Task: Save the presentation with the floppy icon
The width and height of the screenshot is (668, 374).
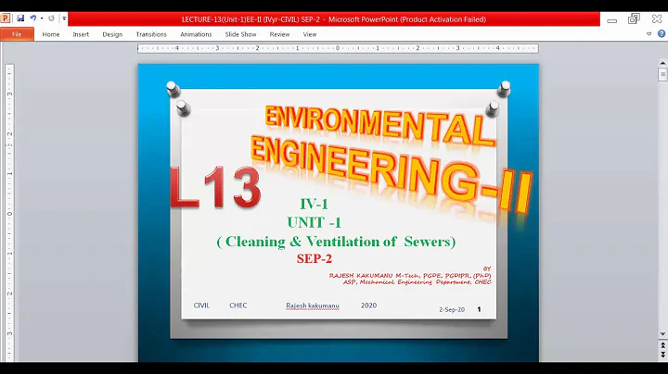Action: pos(20,19)
